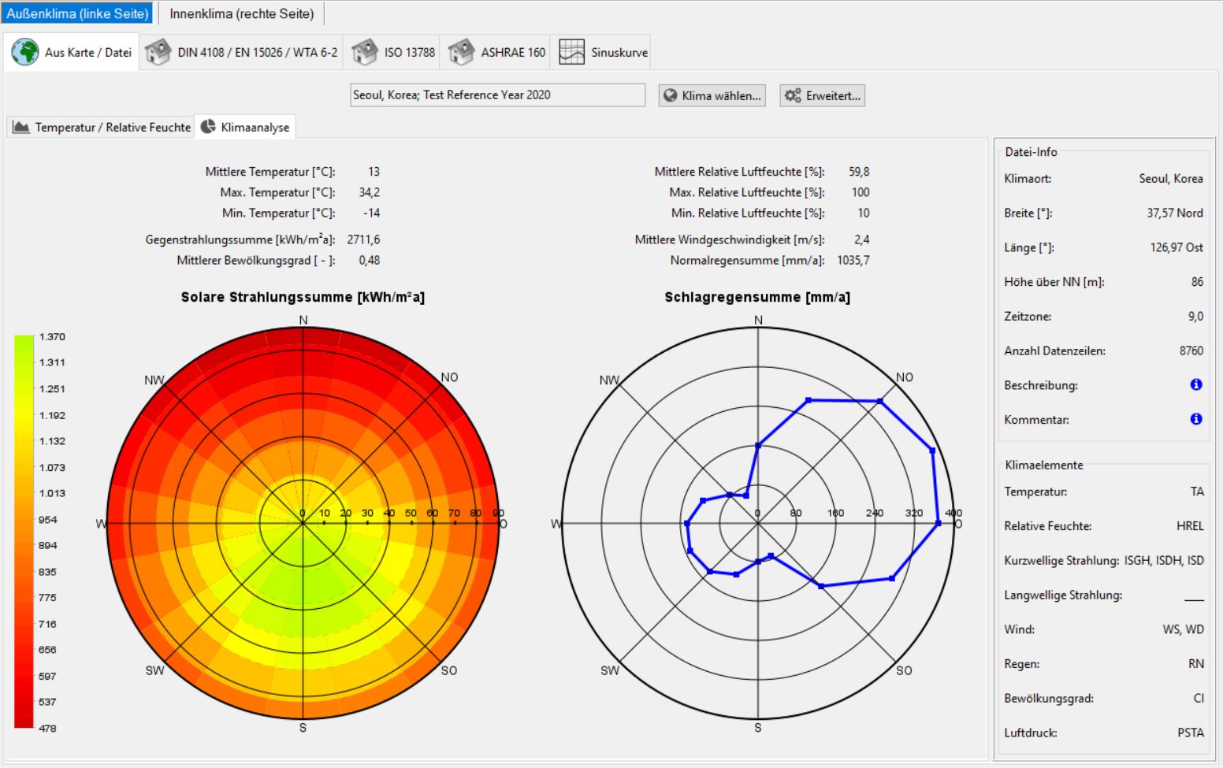Open the Temperatur / Relative Feuchte tab
1223x768 pixels.
pos(113,127)
